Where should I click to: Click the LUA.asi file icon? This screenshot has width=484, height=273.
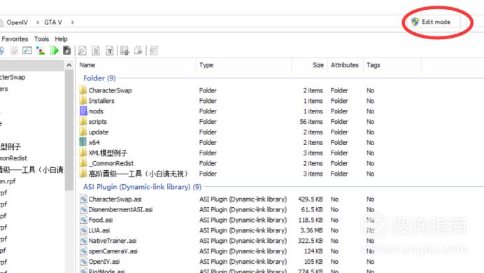[83, 230]
